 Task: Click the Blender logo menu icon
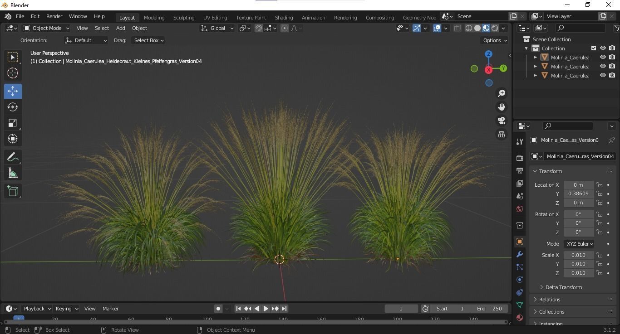tap(8, 16)
